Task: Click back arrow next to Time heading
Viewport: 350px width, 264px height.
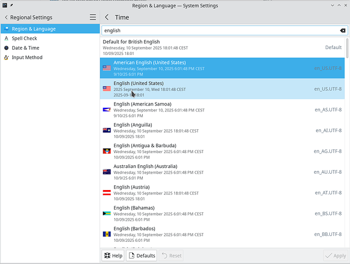Action: tap(107, 17)
